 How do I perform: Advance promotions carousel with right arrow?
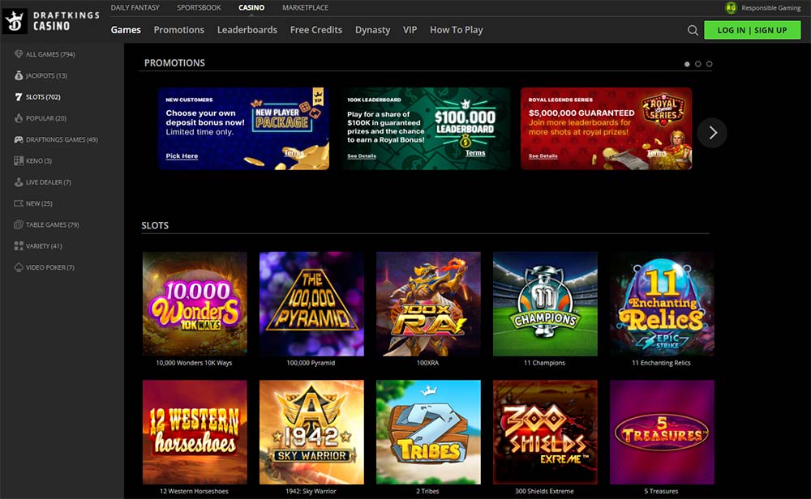pos(712,133)
